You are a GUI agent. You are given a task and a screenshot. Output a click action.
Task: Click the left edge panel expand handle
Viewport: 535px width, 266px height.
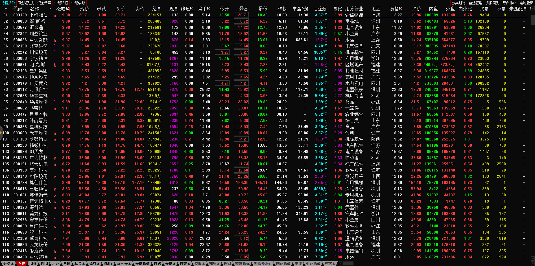pos(1,133)
